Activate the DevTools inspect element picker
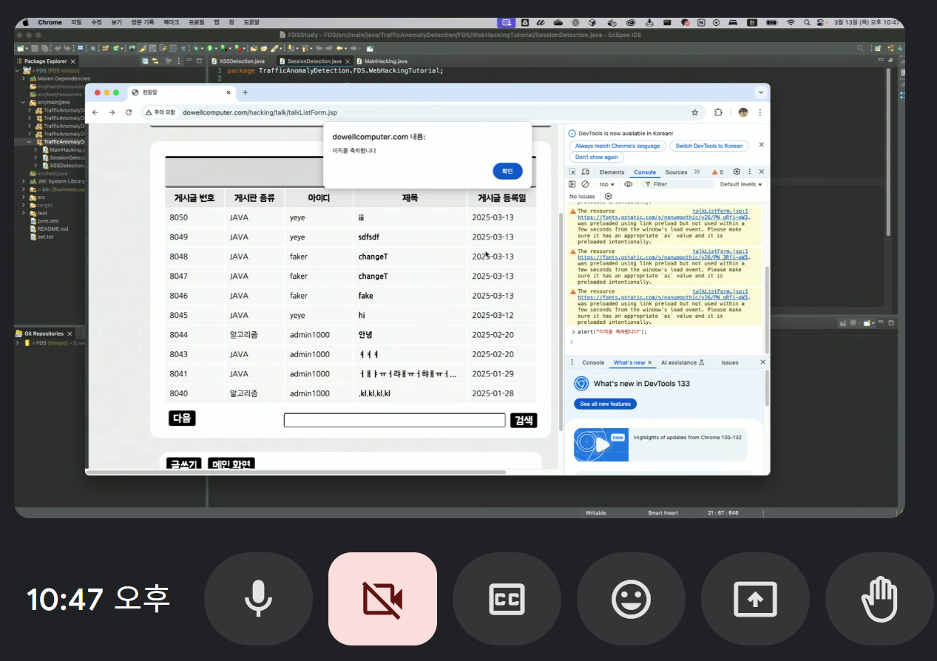Viewport: 937px width, 661px height. tap(572, 172)
